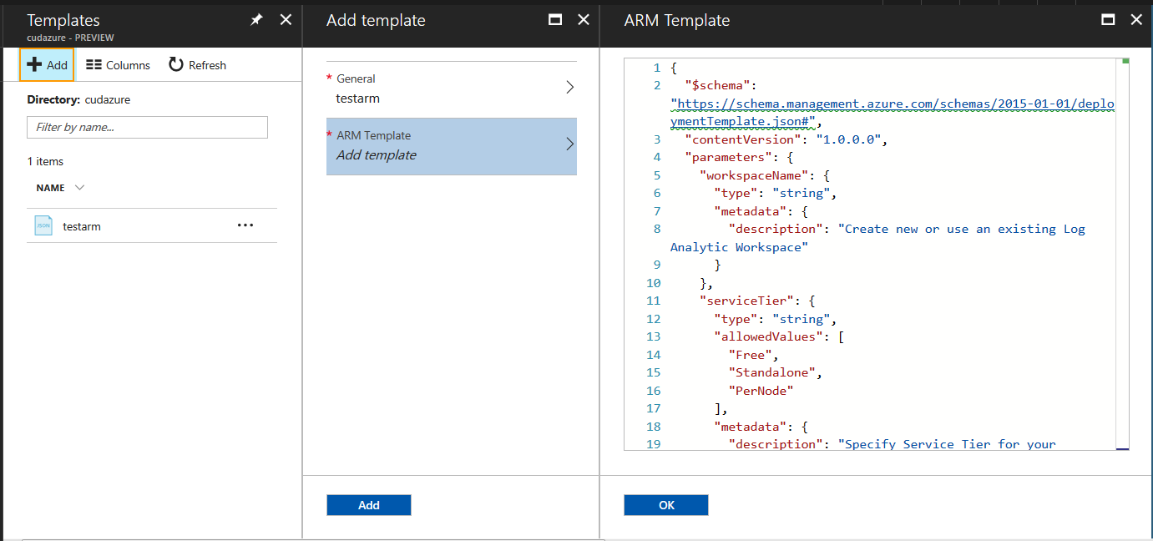Open the ellipsis menu for testarm
The height and width of the screenshot is (541, 1153).
[245, 225]
